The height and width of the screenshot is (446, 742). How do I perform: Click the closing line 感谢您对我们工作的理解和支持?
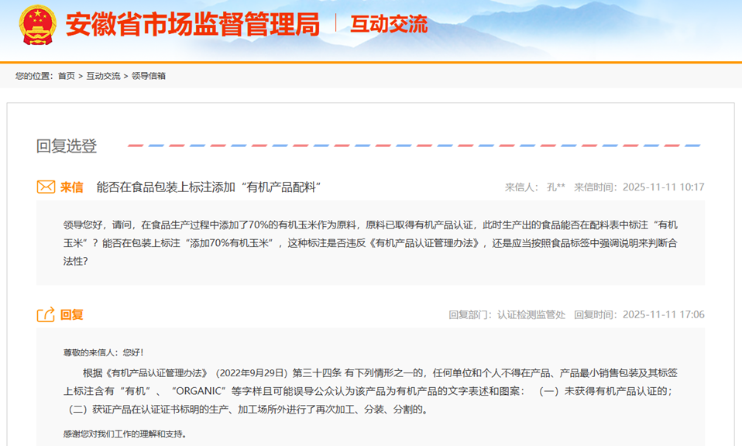pos(125,434)
